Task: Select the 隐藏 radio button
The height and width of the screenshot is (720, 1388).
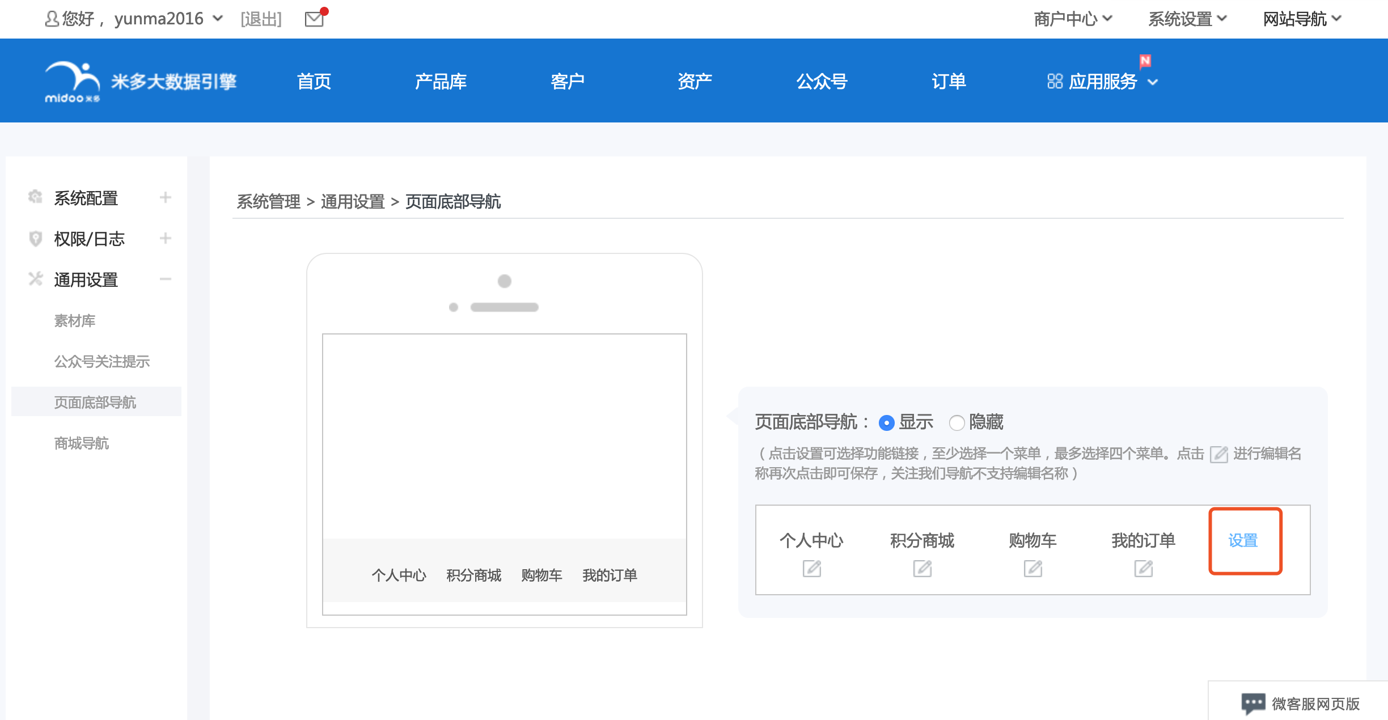Action: pyautogui.click(x=957, y=422)
